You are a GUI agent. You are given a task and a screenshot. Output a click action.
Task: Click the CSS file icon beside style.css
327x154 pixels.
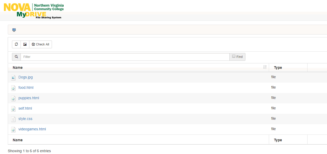[13, 119]
